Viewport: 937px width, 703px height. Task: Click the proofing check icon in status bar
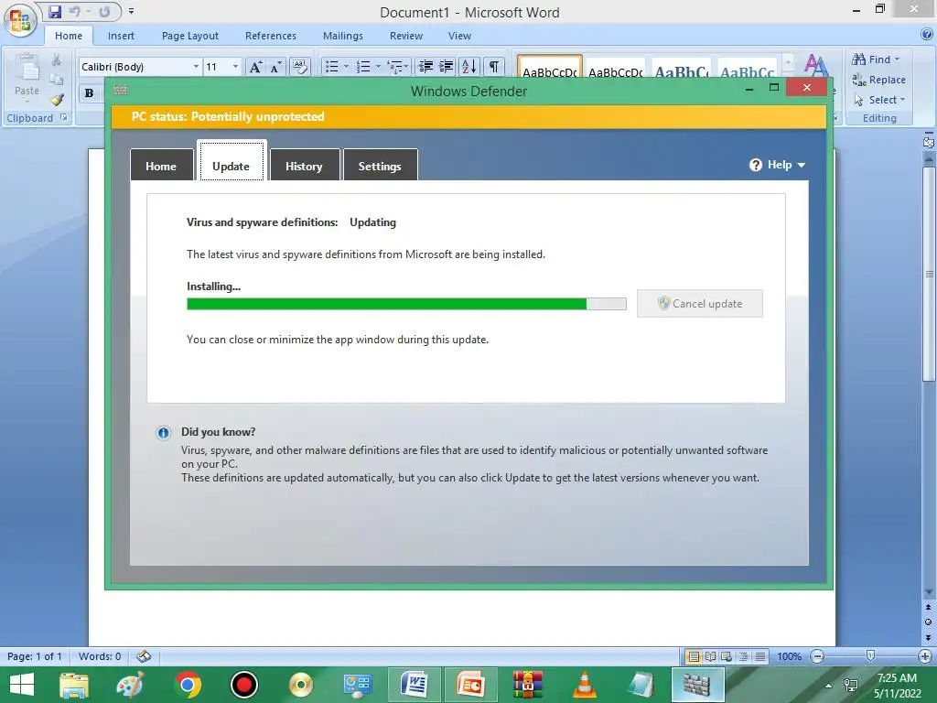(144, 656)
